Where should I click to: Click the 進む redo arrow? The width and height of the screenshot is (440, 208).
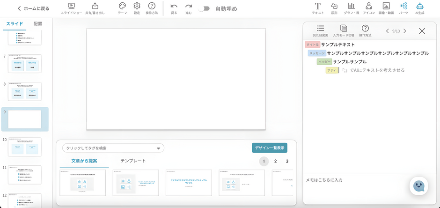[189, 6]
